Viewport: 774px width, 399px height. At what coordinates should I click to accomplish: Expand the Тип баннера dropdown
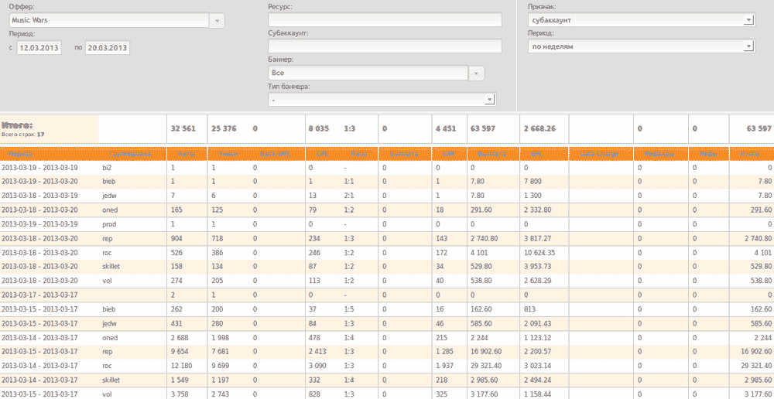pyautogui.click(x=382, y=100)
